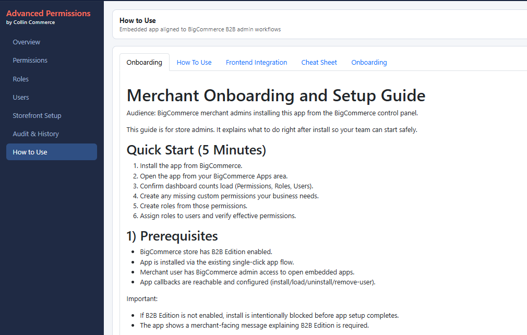This screenshot has width=527, height=335.
Task: Select Users in the sidebar
Action: point(52,98)
